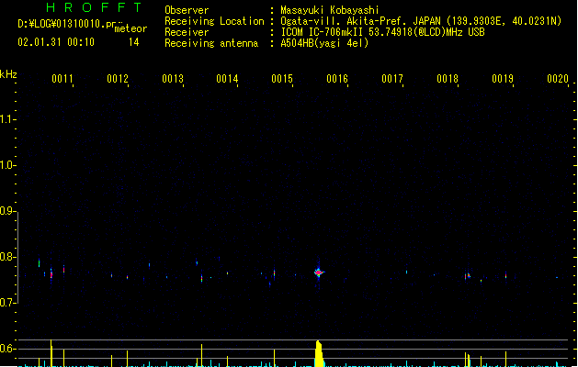Click the 0012 time marker

(118, 79)
